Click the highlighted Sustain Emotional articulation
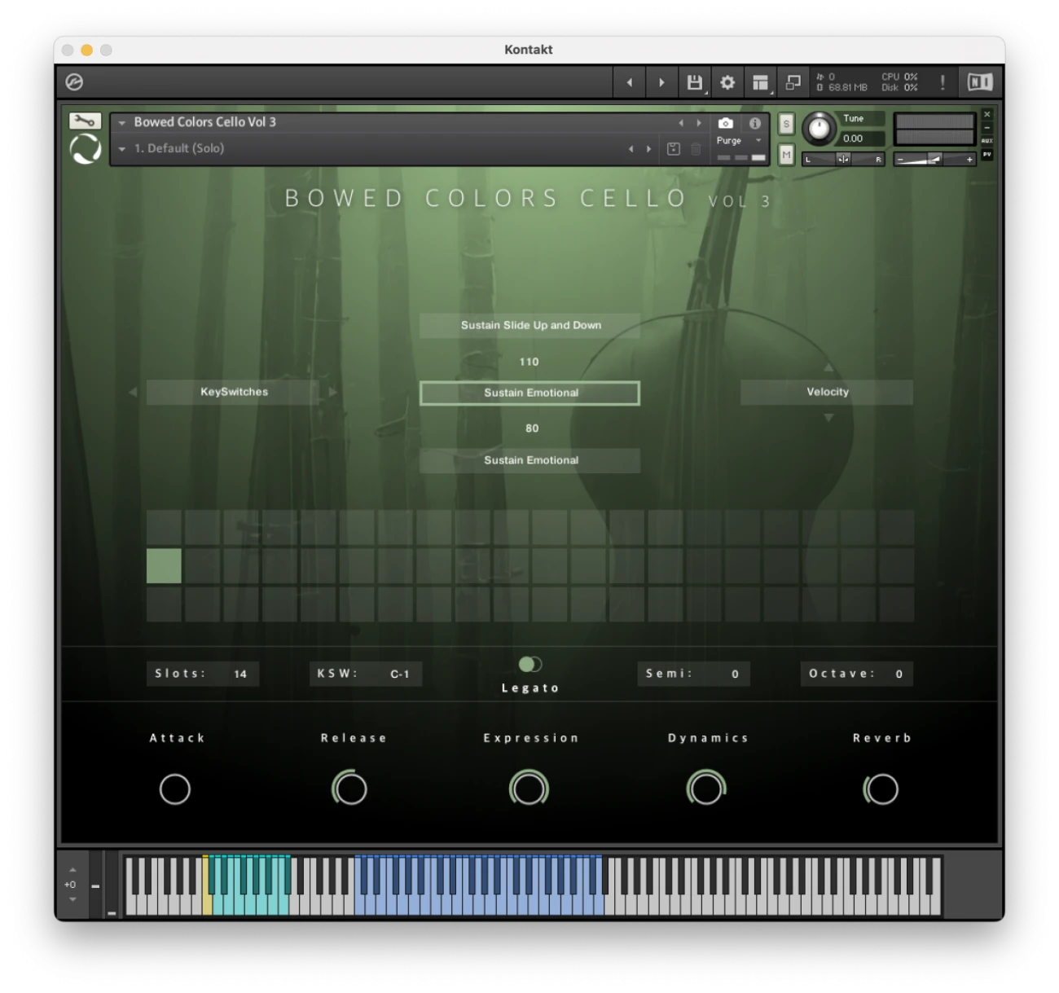 pos(530,393)
